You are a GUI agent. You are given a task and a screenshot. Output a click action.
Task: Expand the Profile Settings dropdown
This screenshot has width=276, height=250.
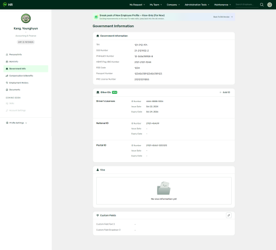(17, 123)
